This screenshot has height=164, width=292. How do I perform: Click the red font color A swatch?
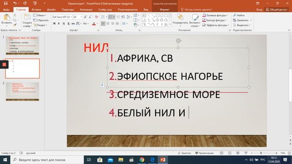point(94,24)
